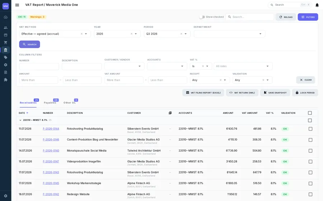Click the OK: 11 badge
The height and width of the screenshot is (201, 323).
pyautogui.click(x=22, y=17)
